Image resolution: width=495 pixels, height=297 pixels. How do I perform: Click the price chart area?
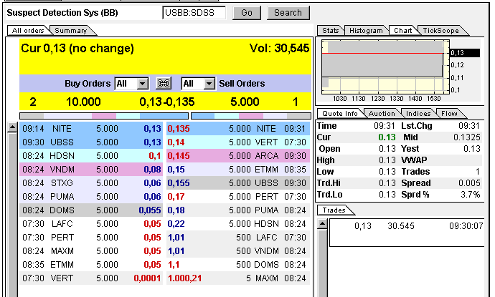[x=385, y=67]
